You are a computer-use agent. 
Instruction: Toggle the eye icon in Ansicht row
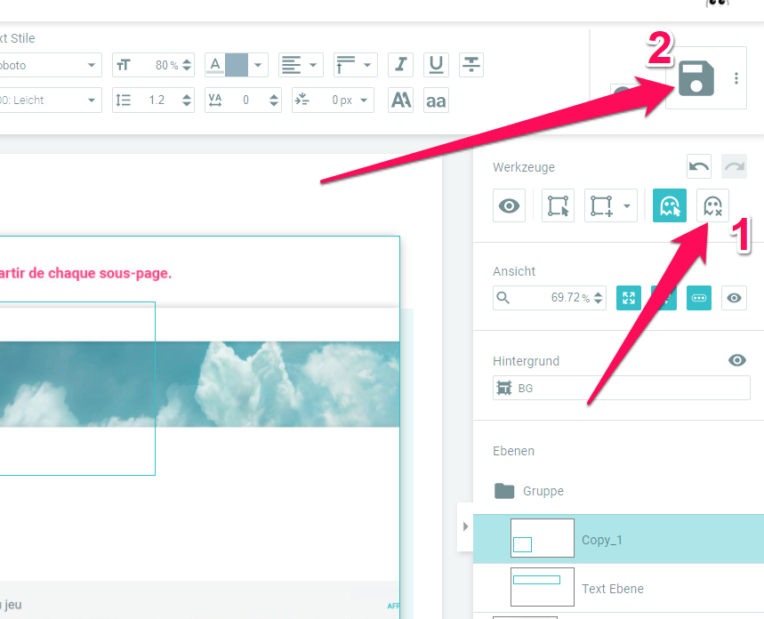(734, 298)
